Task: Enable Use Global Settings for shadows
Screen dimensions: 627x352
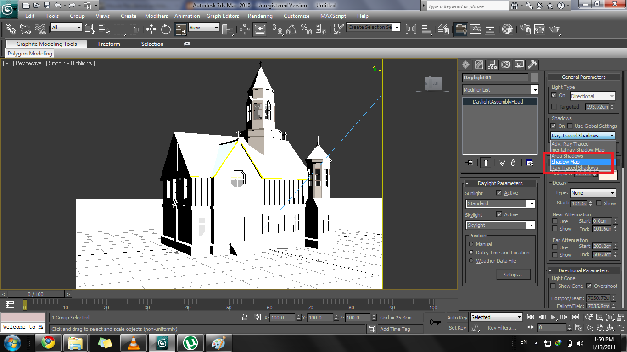Action: click(x=570, y=126)
